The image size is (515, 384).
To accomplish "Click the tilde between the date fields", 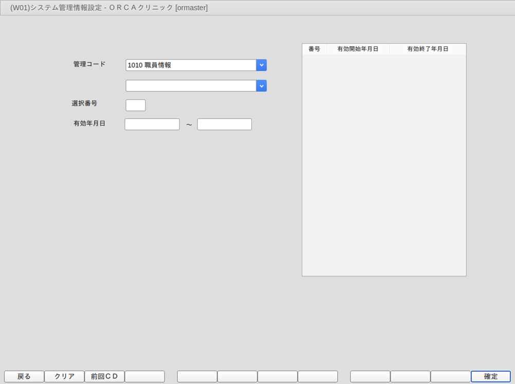I will [x=189, y=125].
